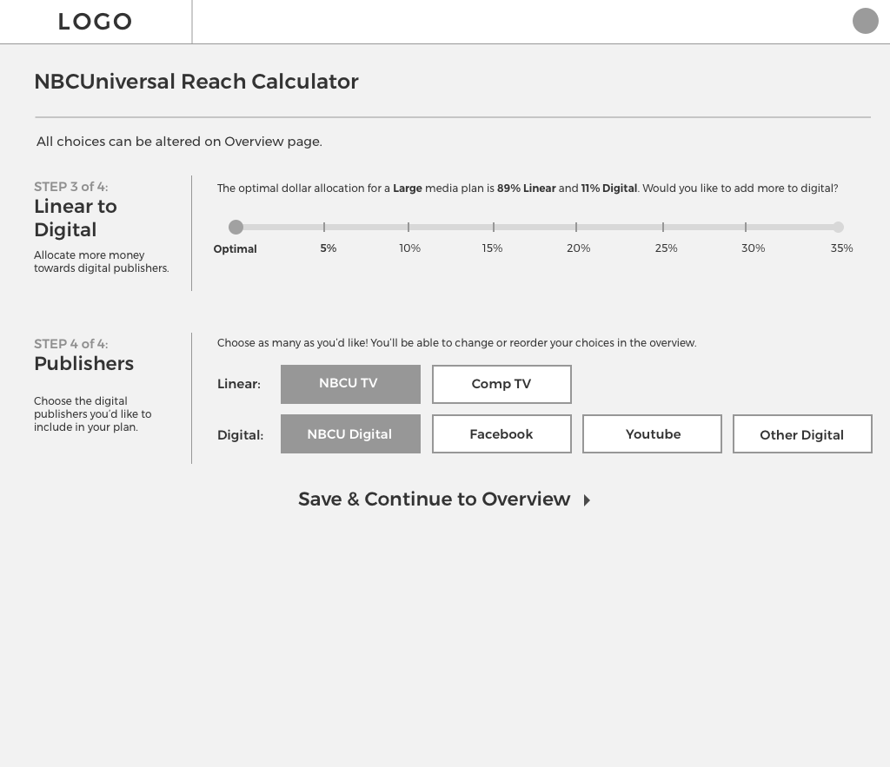Set the slider to the 30% tick

point(745,227)
